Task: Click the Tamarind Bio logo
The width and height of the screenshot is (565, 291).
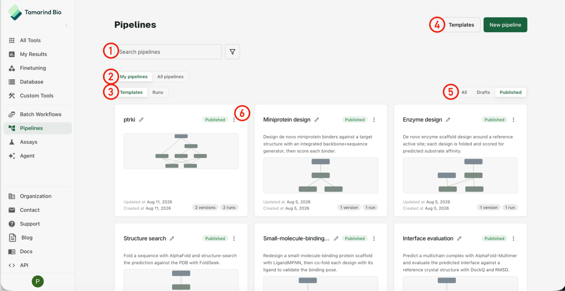Action: (35, 12)
